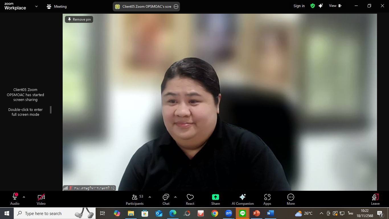This screenshot has height=219, width=389.
Task: Open the Participants panel
Action: [x=135, y=199]
